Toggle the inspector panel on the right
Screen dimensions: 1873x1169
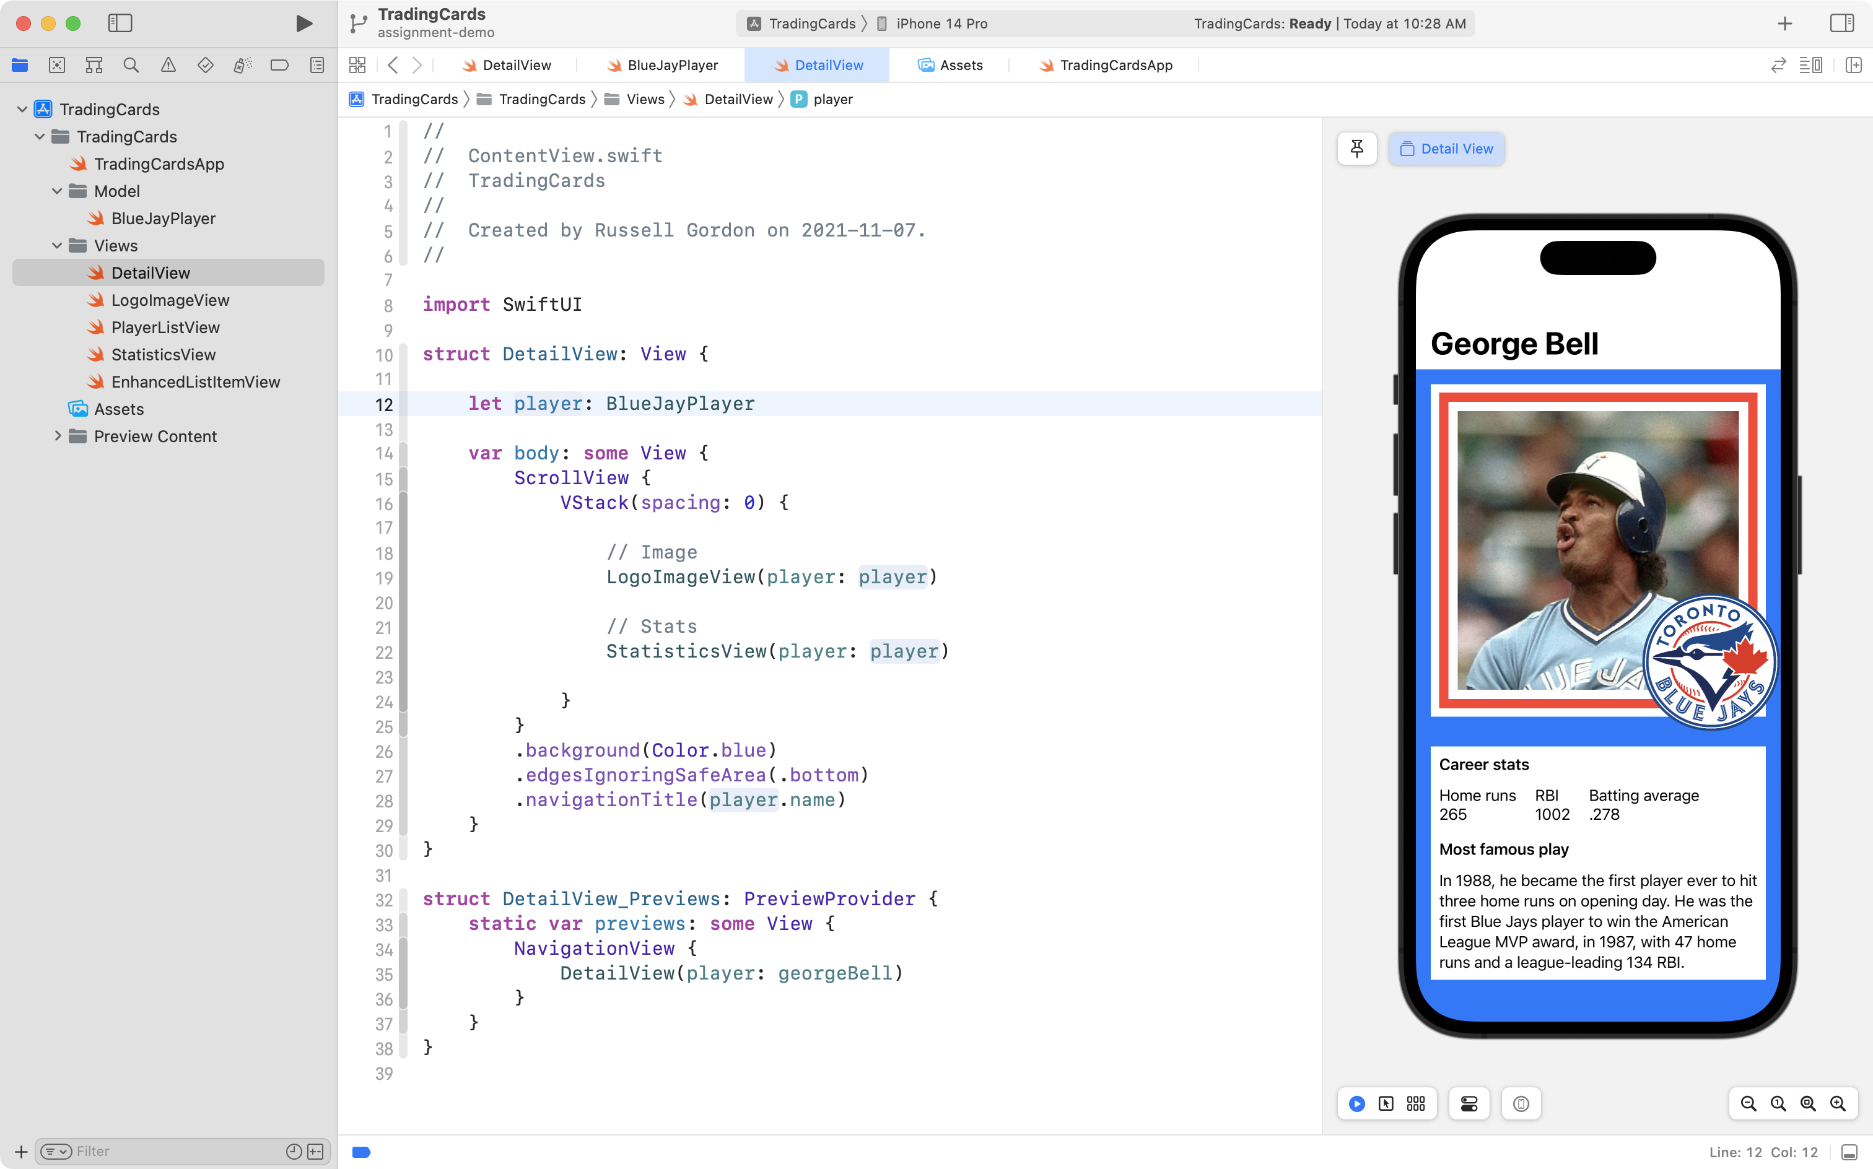click(1842, 23)
